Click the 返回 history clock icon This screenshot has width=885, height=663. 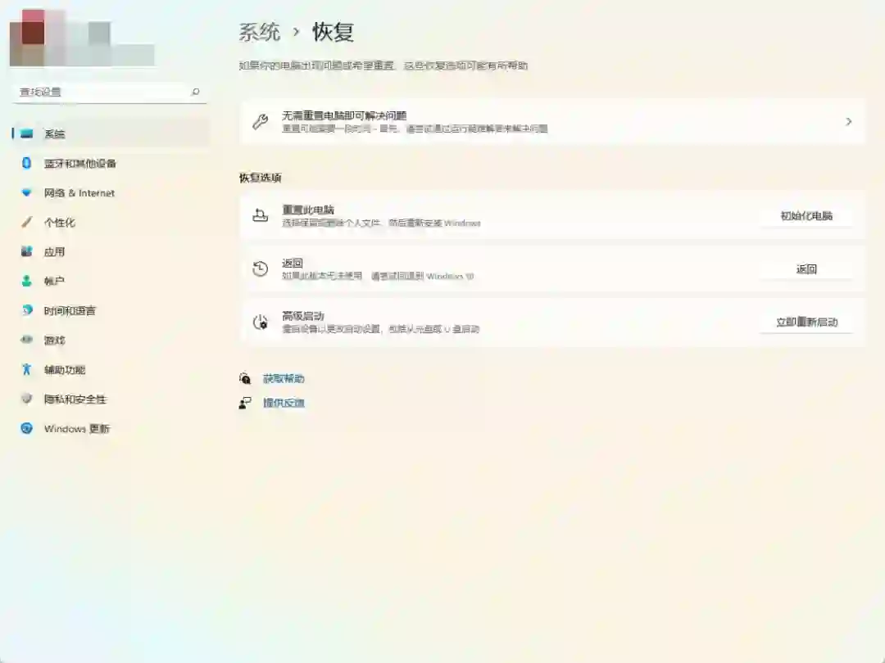pyautogui.click(x=261, y=268)
